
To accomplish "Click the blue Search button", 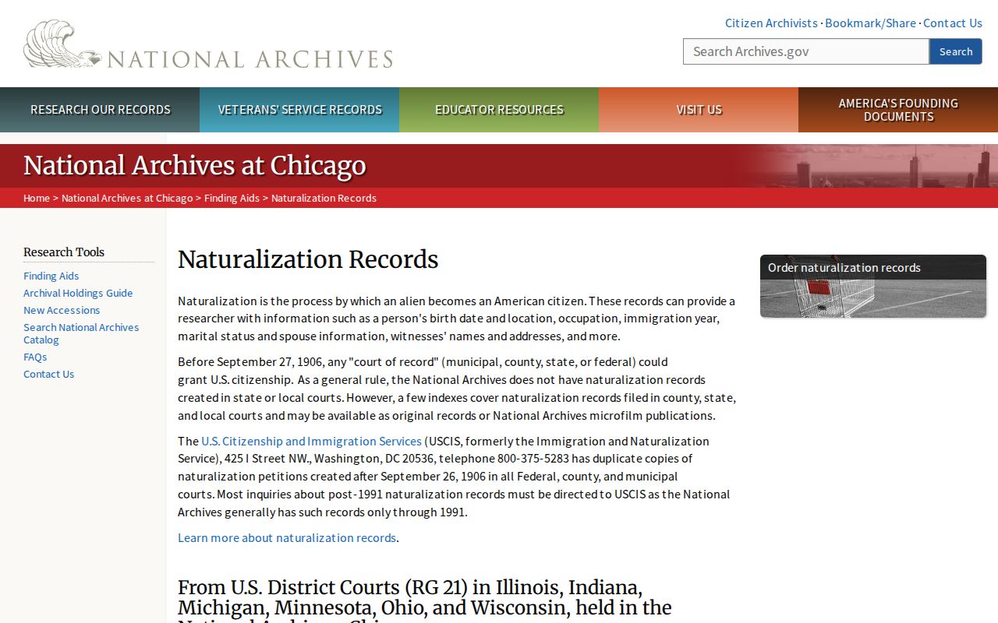I will point(956,51).
